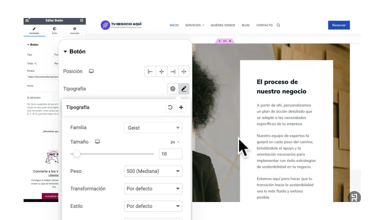Align button position to the right

173,72
